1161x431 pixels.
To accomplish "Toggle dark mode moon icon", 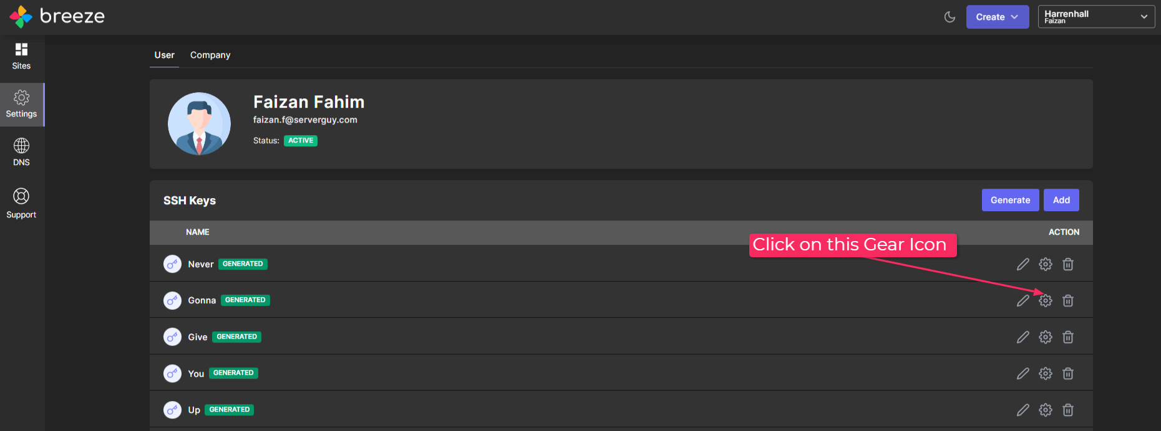I will coord(950,17).
